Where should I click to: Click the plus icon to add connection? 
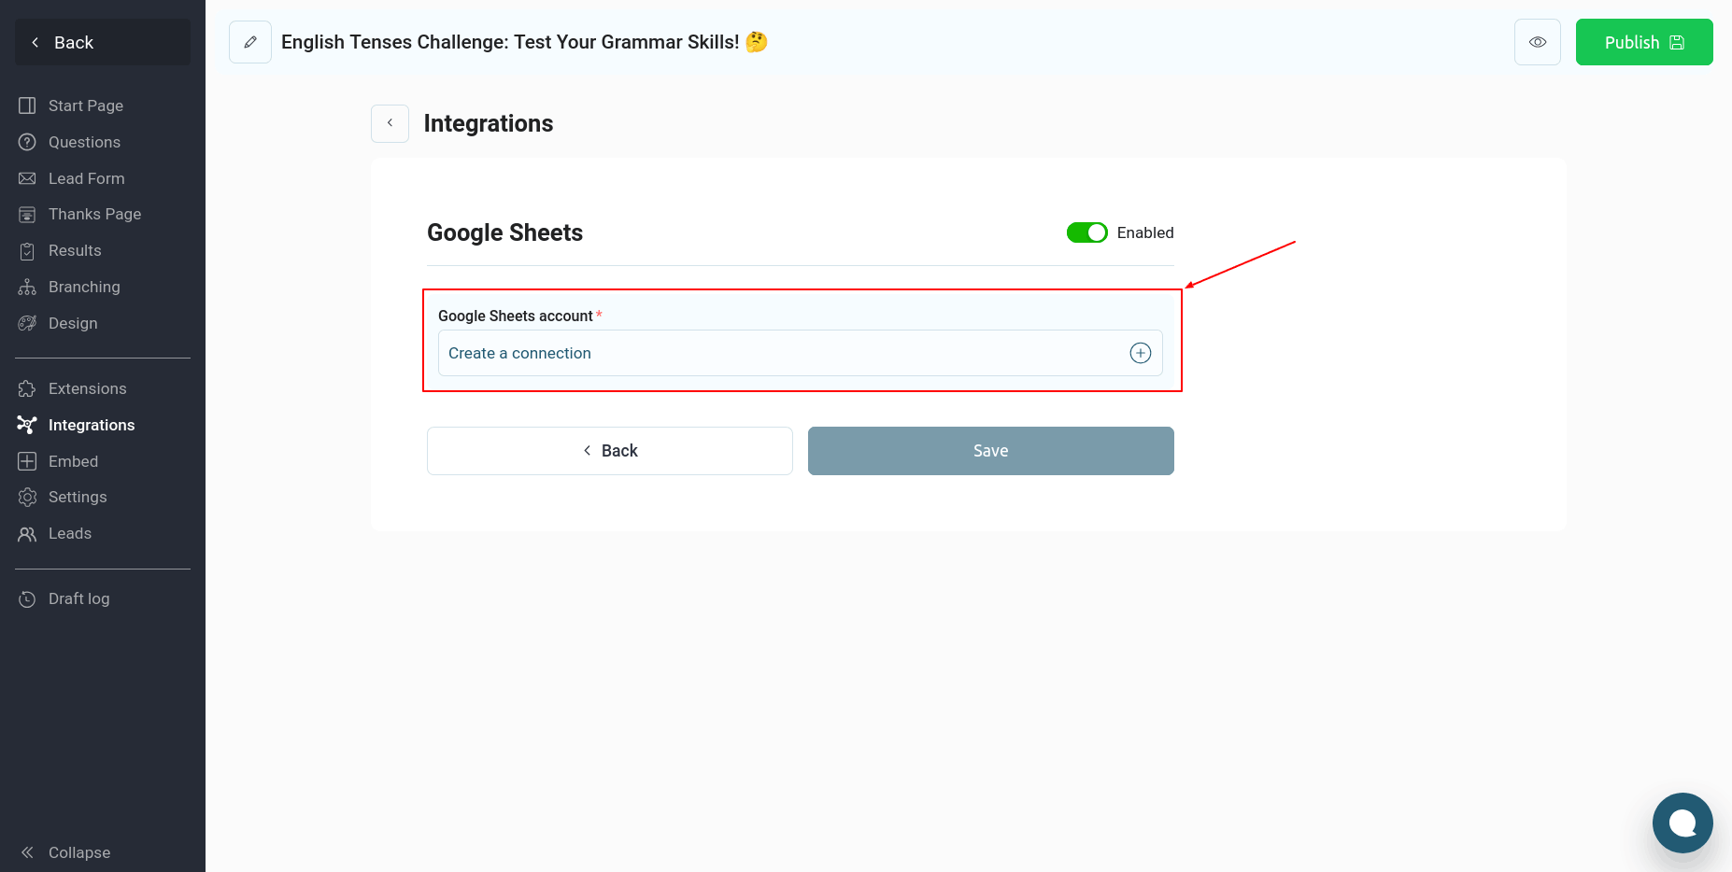(x=1140, y=353)
